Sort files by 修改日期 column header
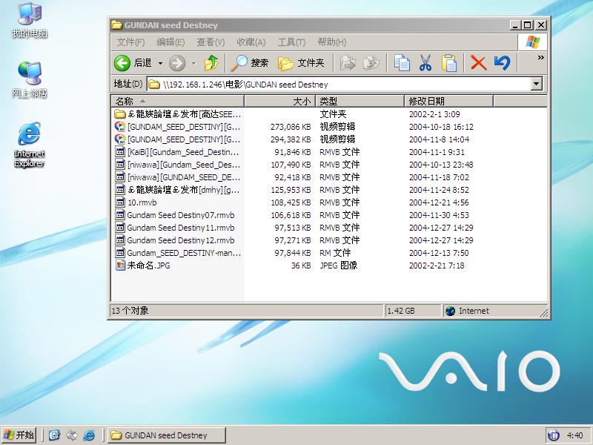This screenshot has height=445, width=593. coord(449,101)
